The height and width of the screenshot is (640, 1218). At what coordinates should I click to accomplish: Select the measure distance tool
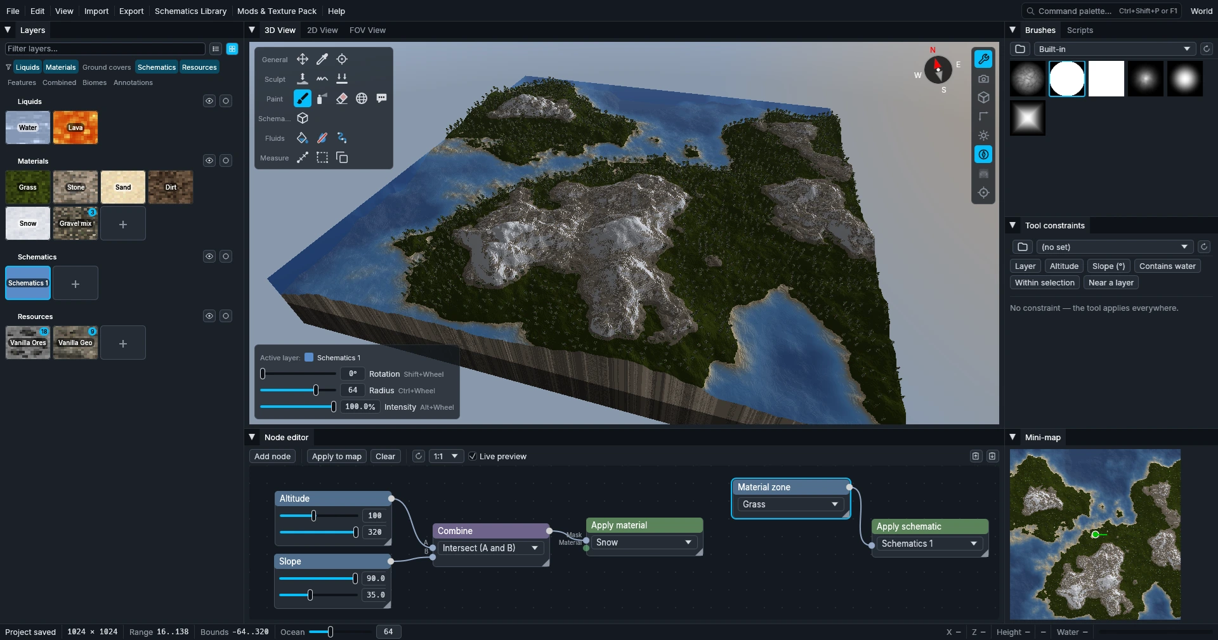[303, 157]
